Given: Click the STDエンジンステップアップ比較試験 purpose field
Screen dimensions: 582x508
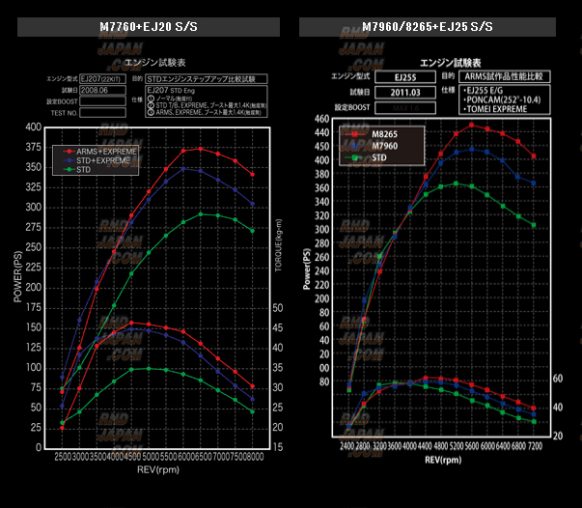Looking at the screenshot, I should click(206, 79).
